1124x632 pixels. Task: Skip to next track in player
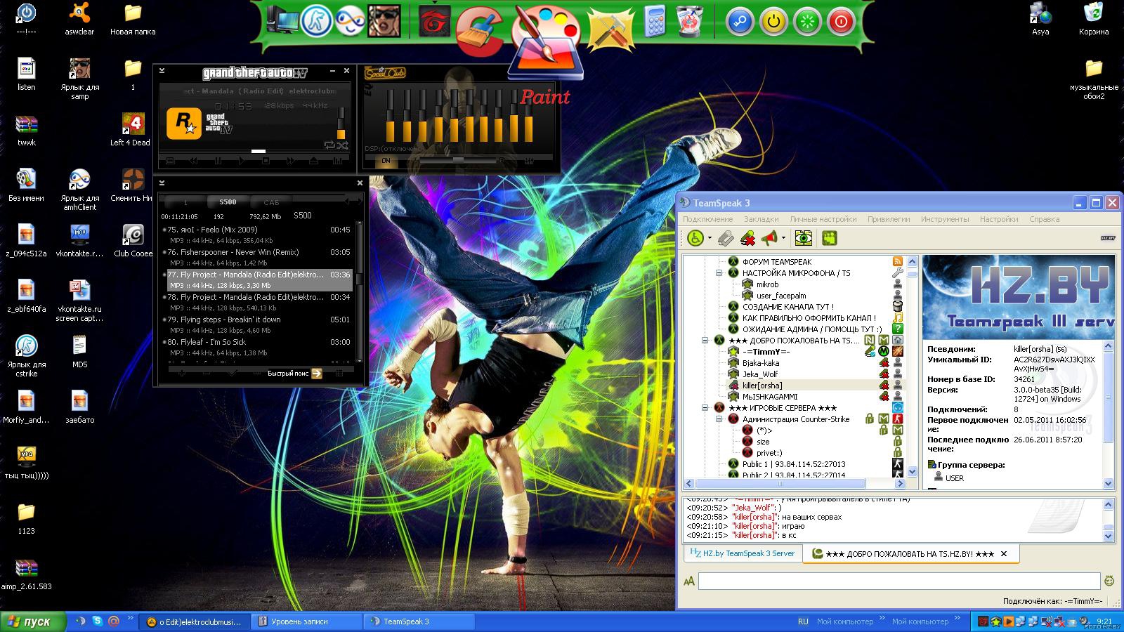(289, 161)
